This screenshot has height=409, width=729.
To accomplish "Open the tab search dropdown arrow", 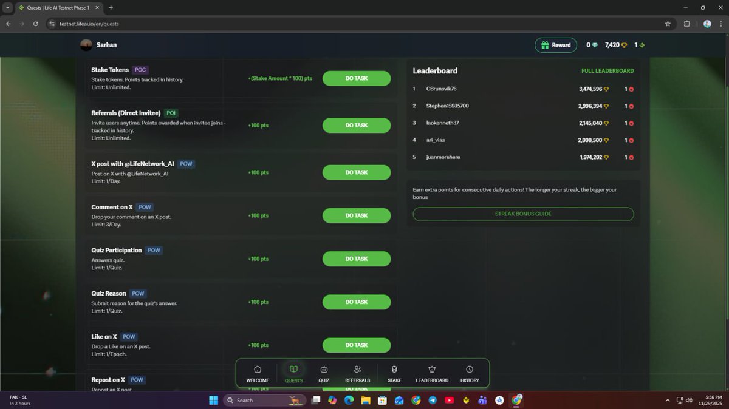I will 7,8.
